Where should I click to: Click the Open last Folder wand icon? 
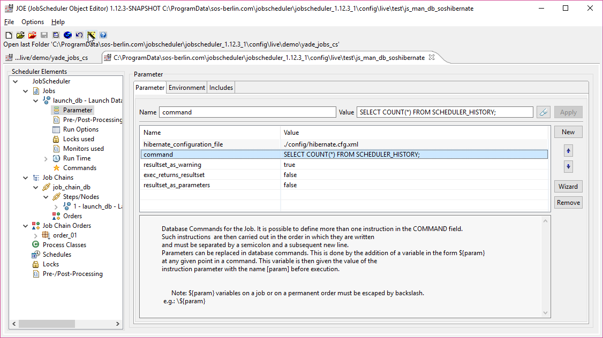(x=91, y=35)
